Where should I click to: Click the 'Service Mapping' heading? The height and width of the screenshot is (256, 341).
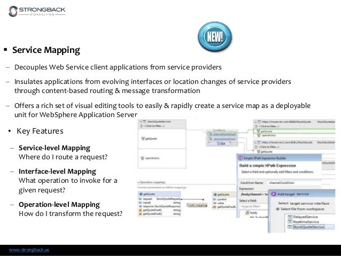[46, 50]
